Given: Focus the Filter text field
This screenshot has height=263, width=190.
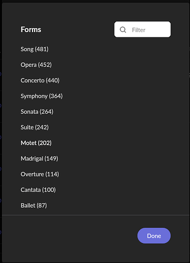Looking at the screenshot, I should click(x=142, y=29).
